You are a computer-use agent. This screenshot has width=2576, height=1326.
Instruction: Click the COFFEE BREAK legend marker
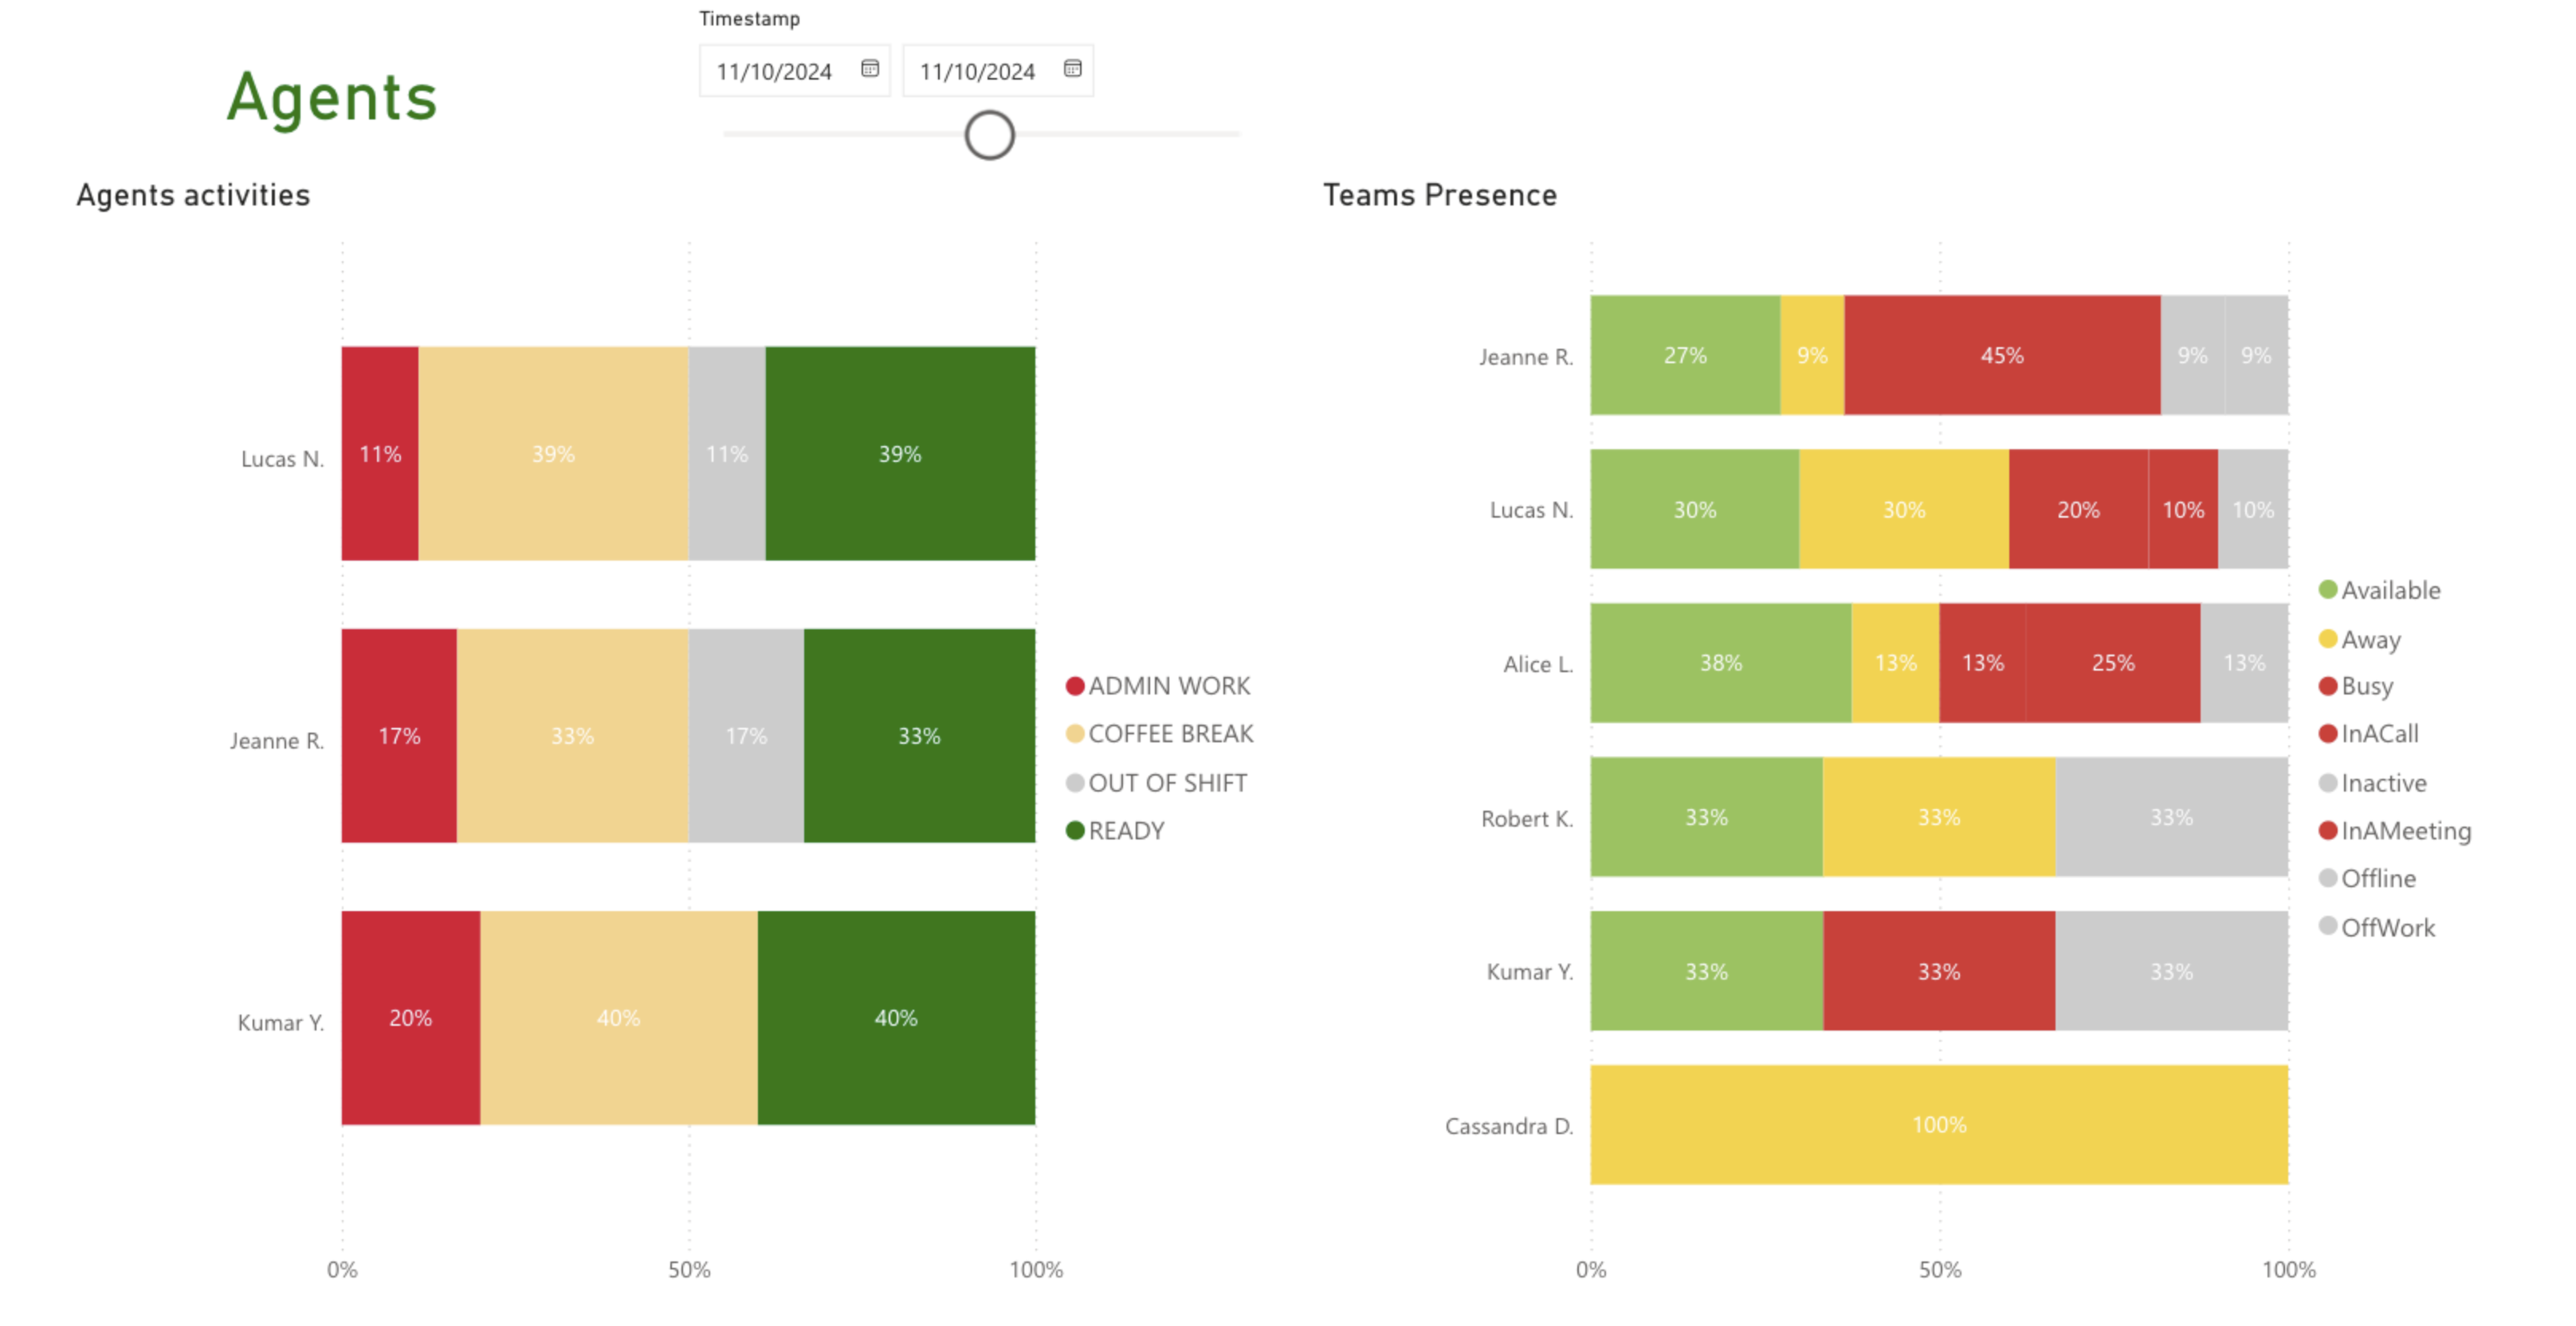coord(1075,734)
